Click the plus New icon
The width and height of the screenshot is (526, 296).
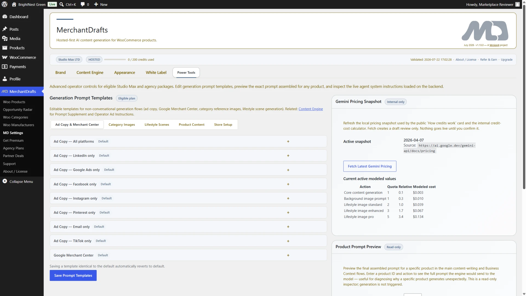pyautogui.click(x=96, y=4)
